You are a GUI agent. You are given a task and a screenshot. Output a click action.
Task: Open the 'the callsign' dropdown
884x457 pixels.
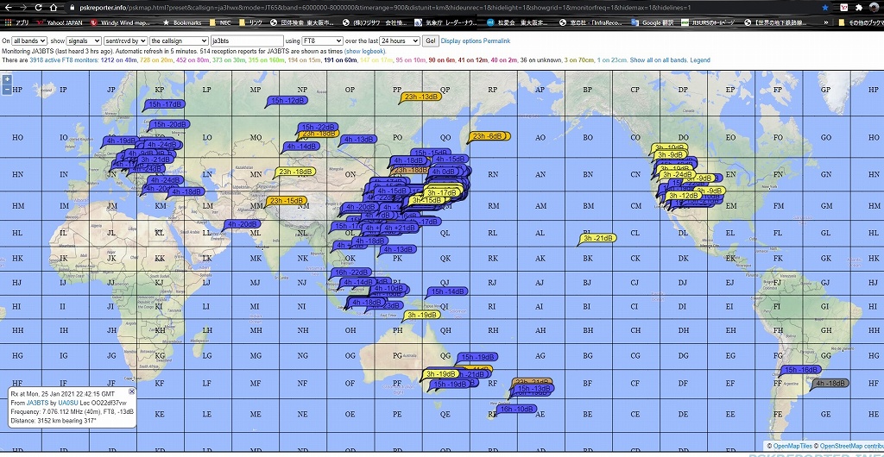(x=180, y=41)
